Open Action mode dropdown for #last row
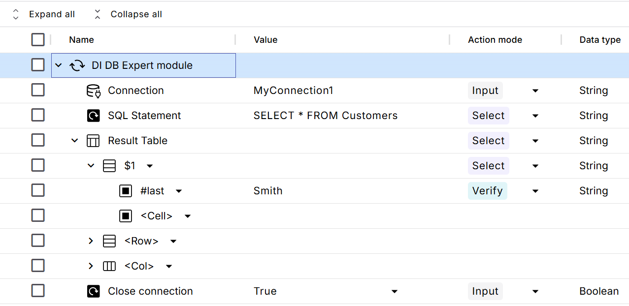The image size is (629, 306). click(535, 191)
